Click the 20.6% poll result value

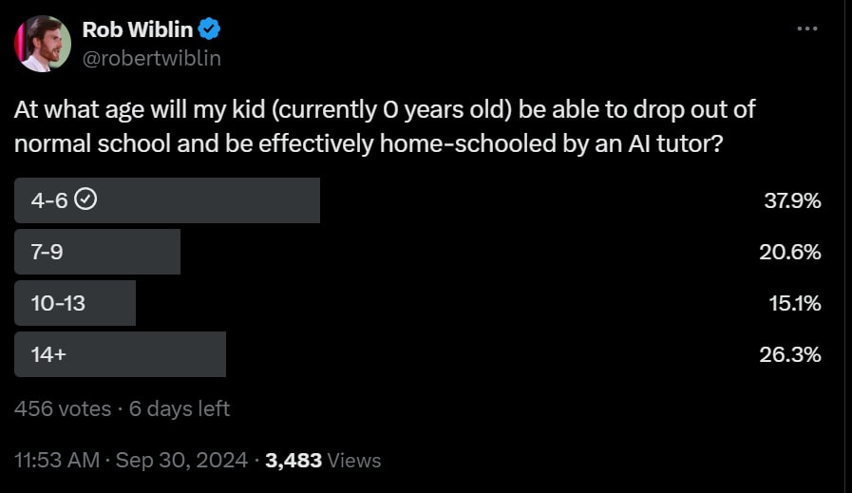pos(790,253)
